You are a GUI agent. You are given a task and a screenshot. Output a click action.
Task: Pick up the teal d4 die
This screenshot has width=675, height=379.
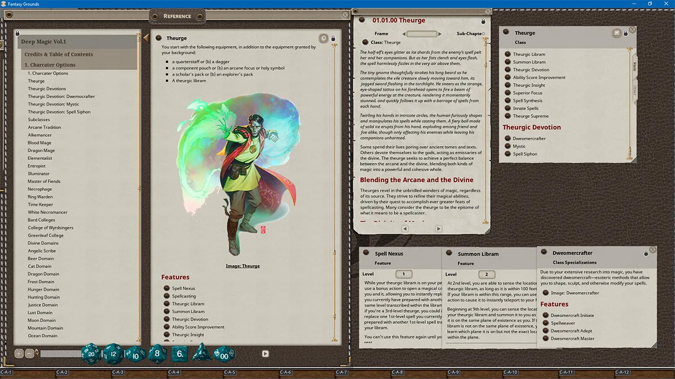[202, 355]
